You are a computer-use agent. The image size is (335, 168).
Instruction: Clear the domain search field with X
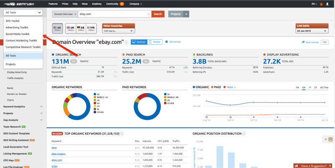click(148, 14)
